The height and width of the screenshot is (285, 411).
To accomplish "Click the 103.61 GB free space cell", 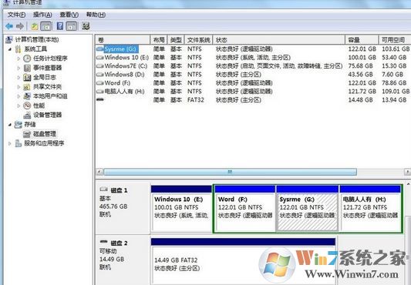I will (x=396, y=49).
